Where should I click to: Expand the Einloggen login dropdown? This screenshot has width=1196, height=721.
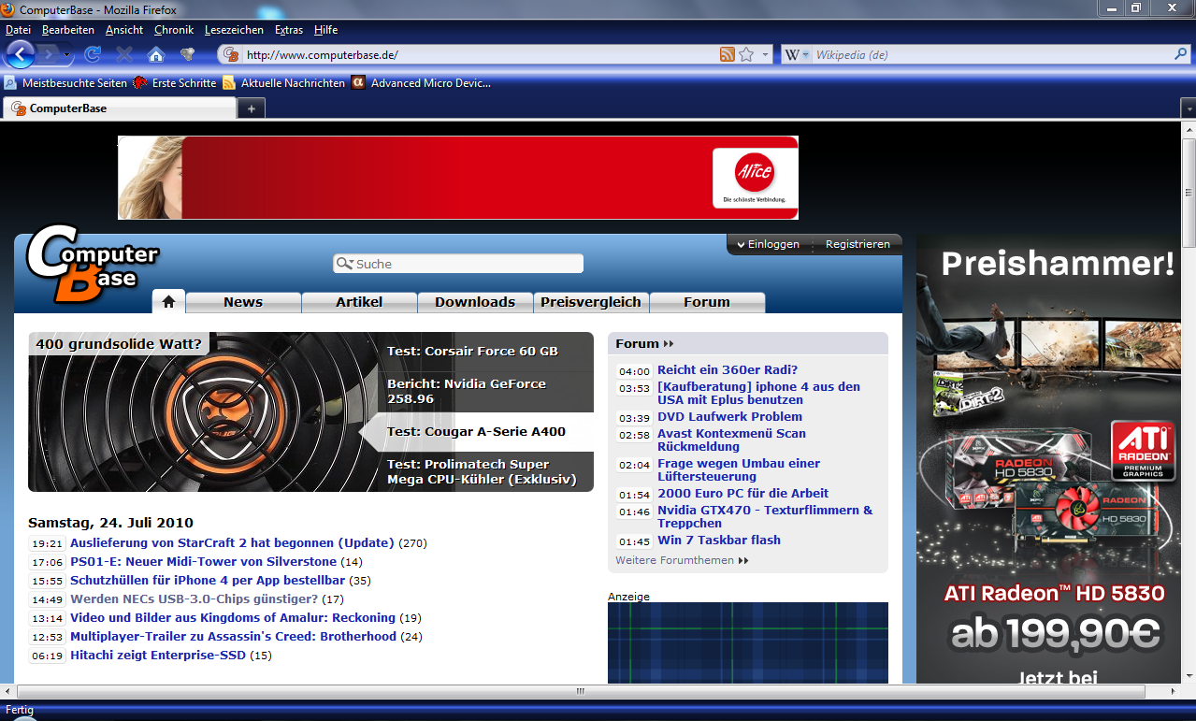(768, 244)
